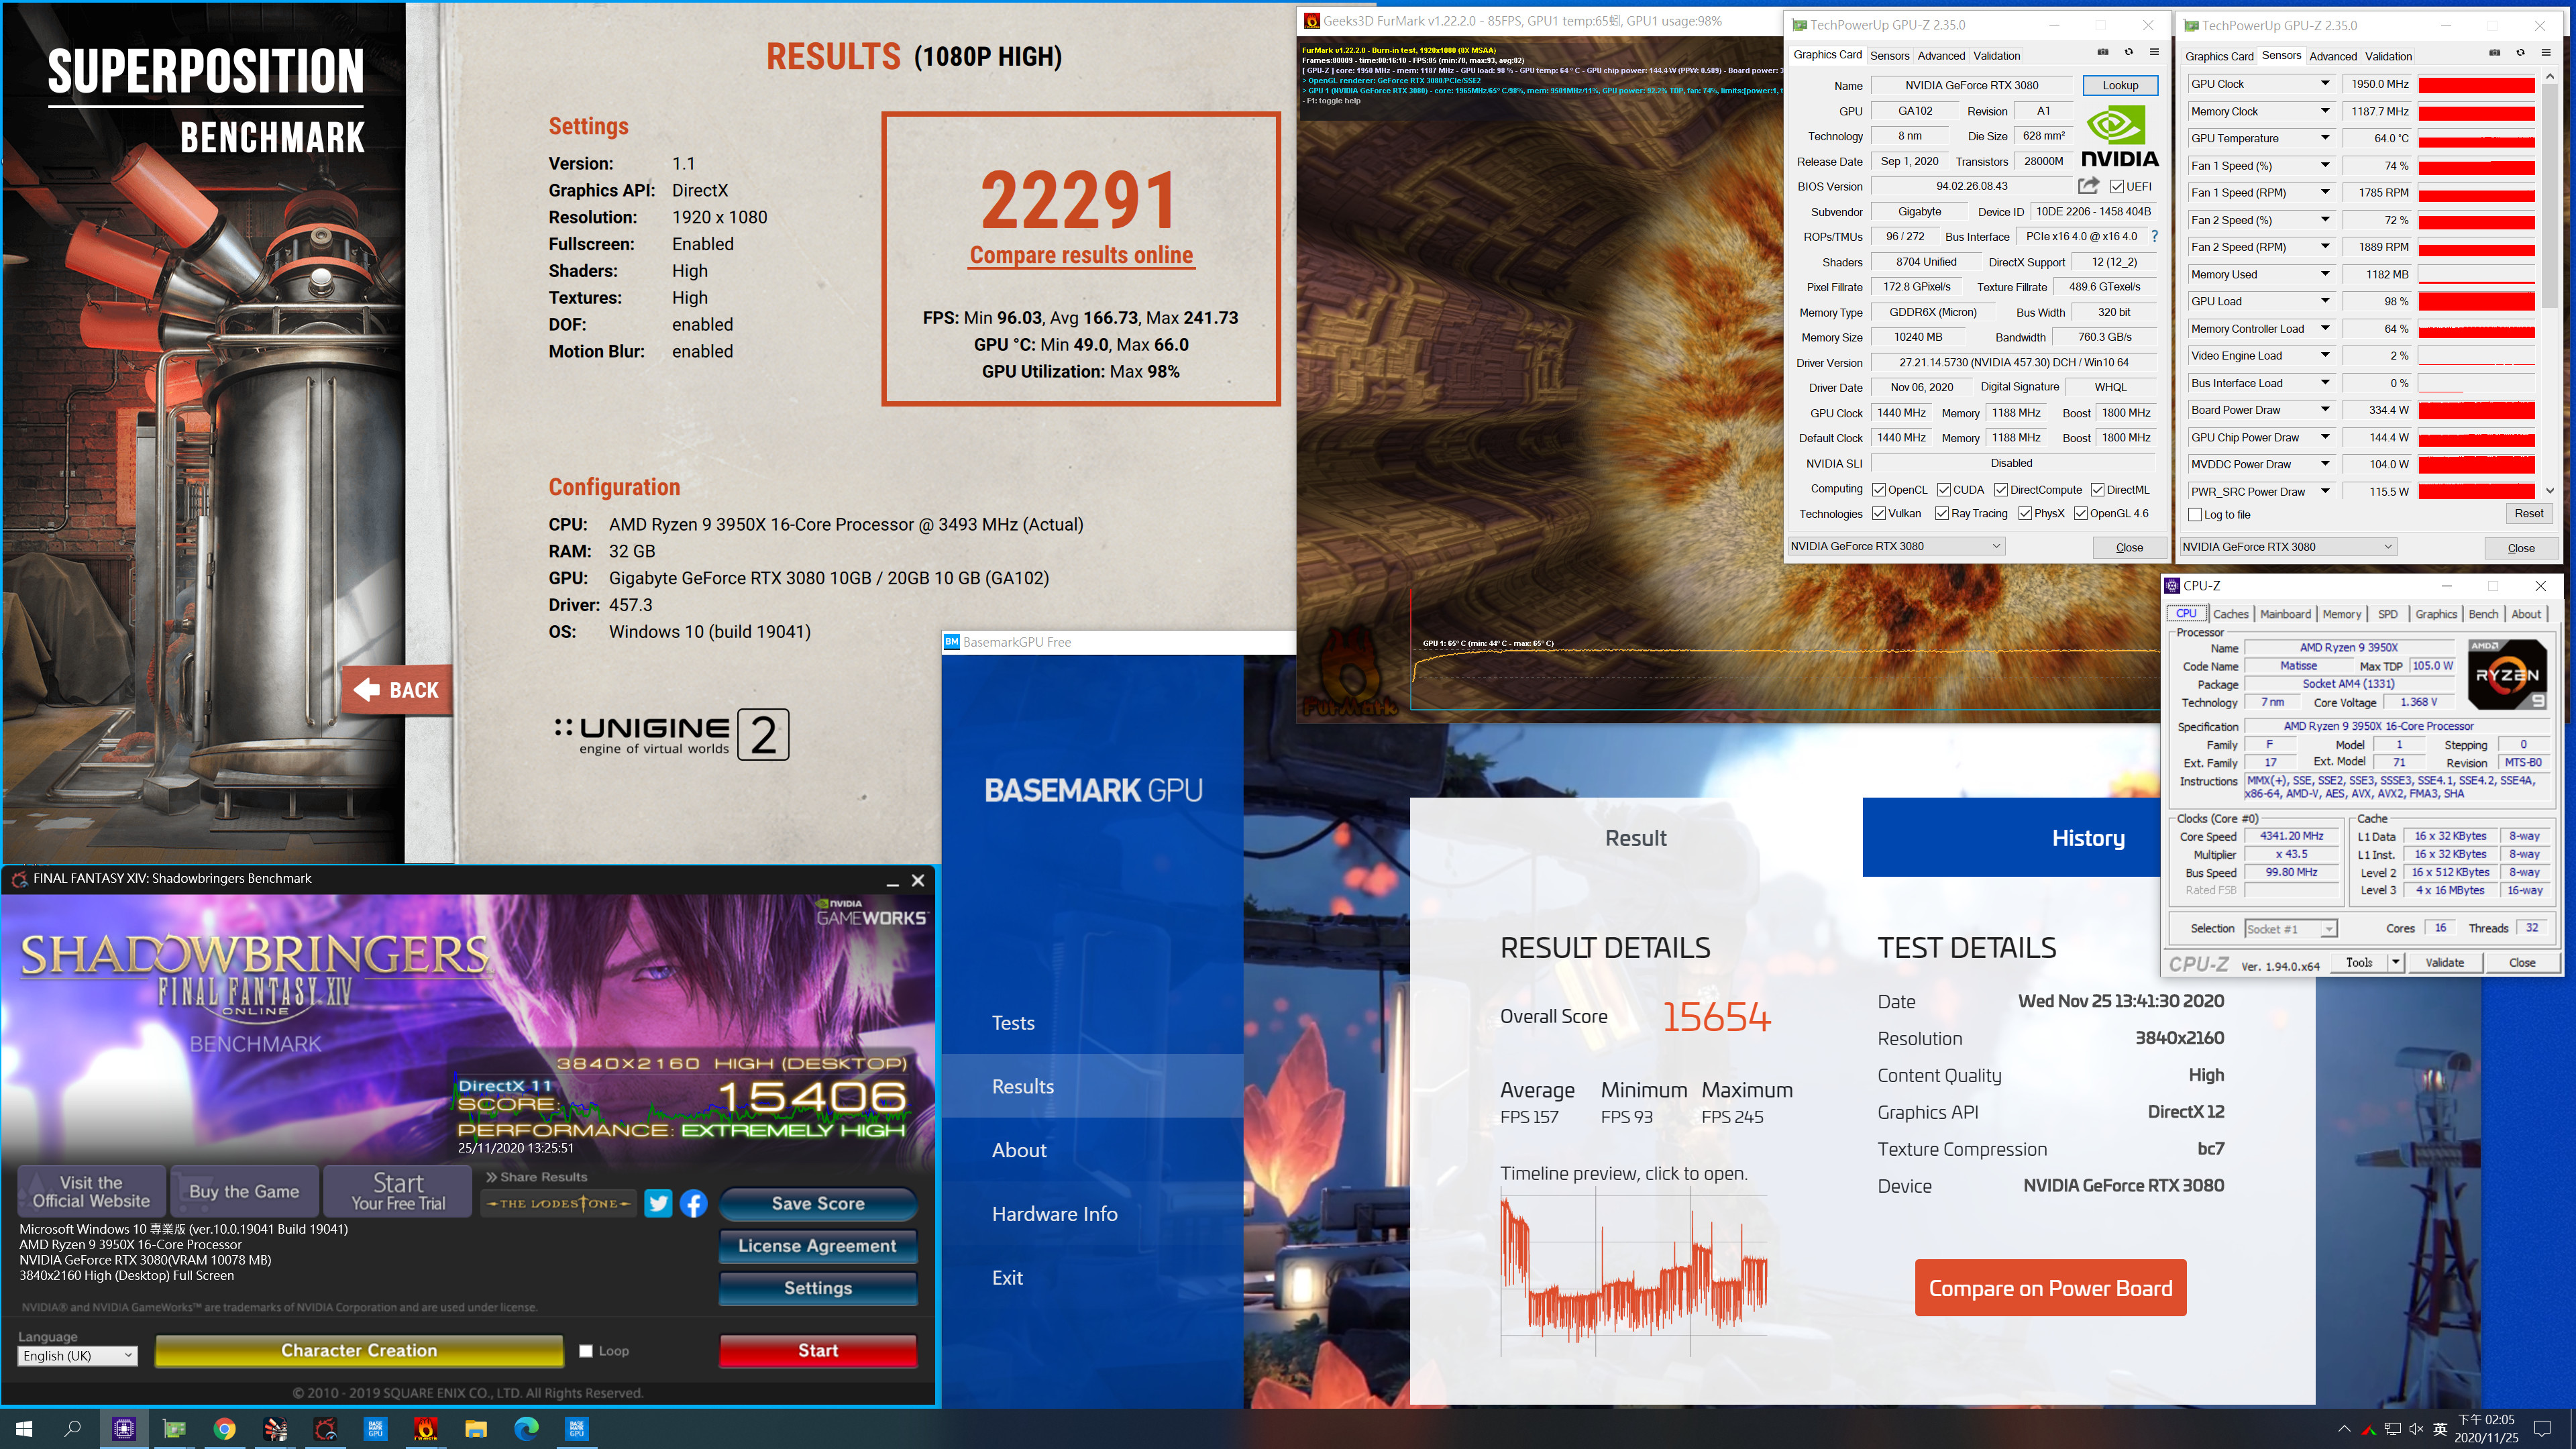
Task: Click the FurMark taskbar icon
Action: (426, 1428)
